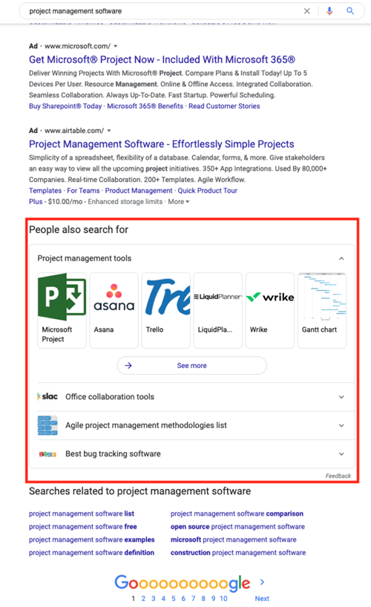Go to results page 4
The width and height of the screenshot is (371, 607).
(163, 599)
